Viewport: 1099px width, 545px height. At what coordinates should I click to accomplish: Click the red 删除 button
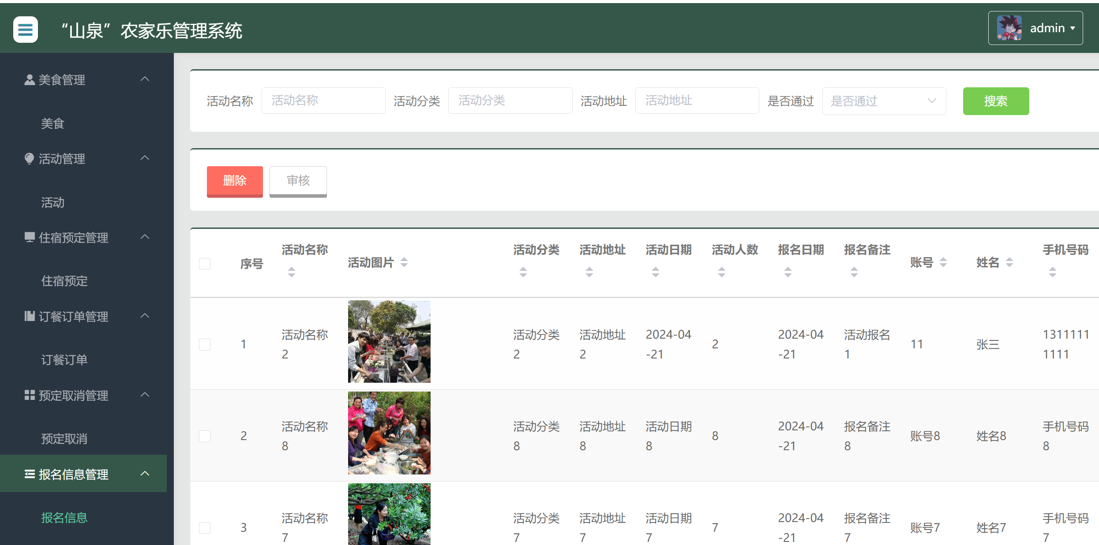235,181
